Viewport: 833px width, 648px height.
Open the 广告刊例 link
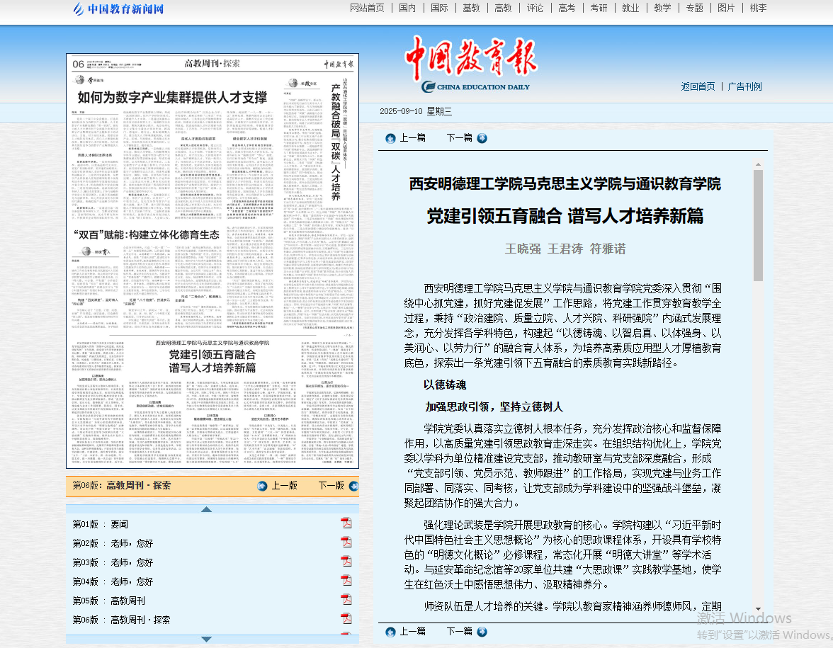tap(745, 86)
